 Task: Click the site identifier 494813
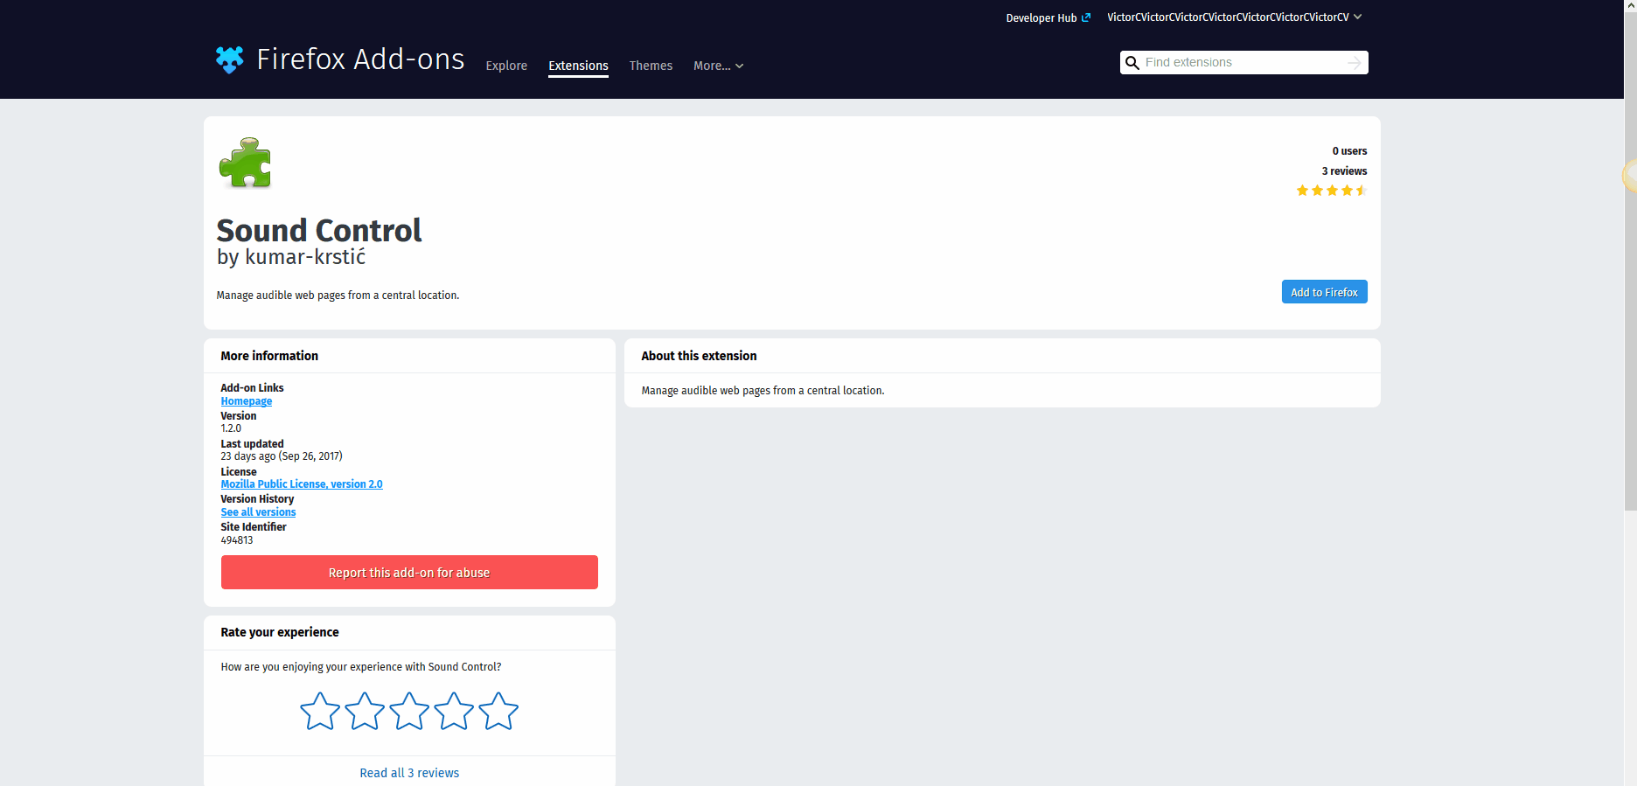237,540
